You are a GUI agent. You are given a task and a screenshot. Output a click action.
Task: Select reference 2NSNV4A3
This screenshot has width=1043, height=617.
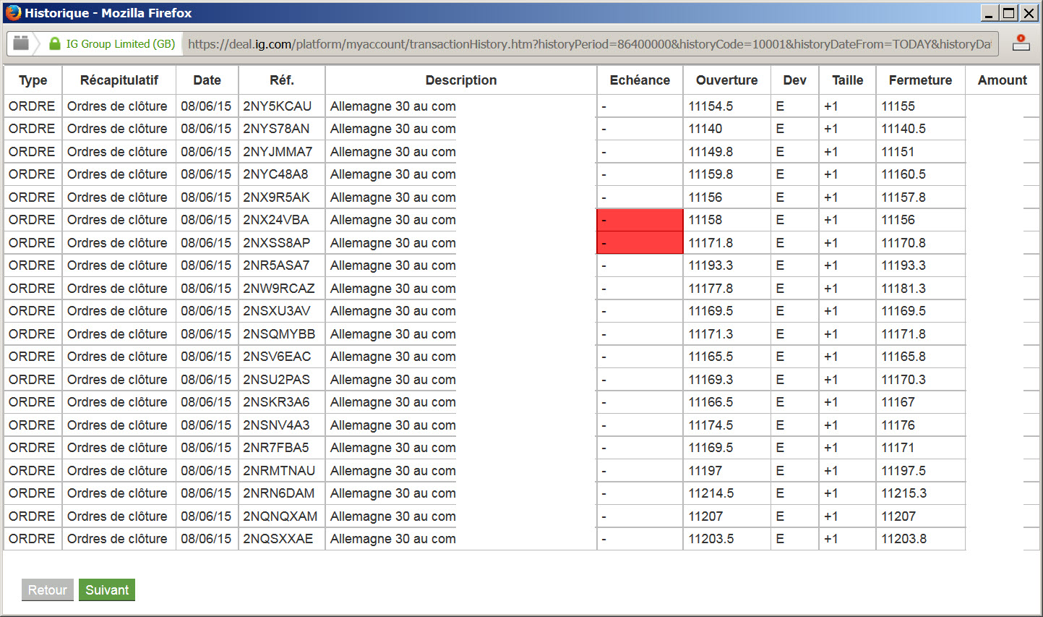(276, 425)
